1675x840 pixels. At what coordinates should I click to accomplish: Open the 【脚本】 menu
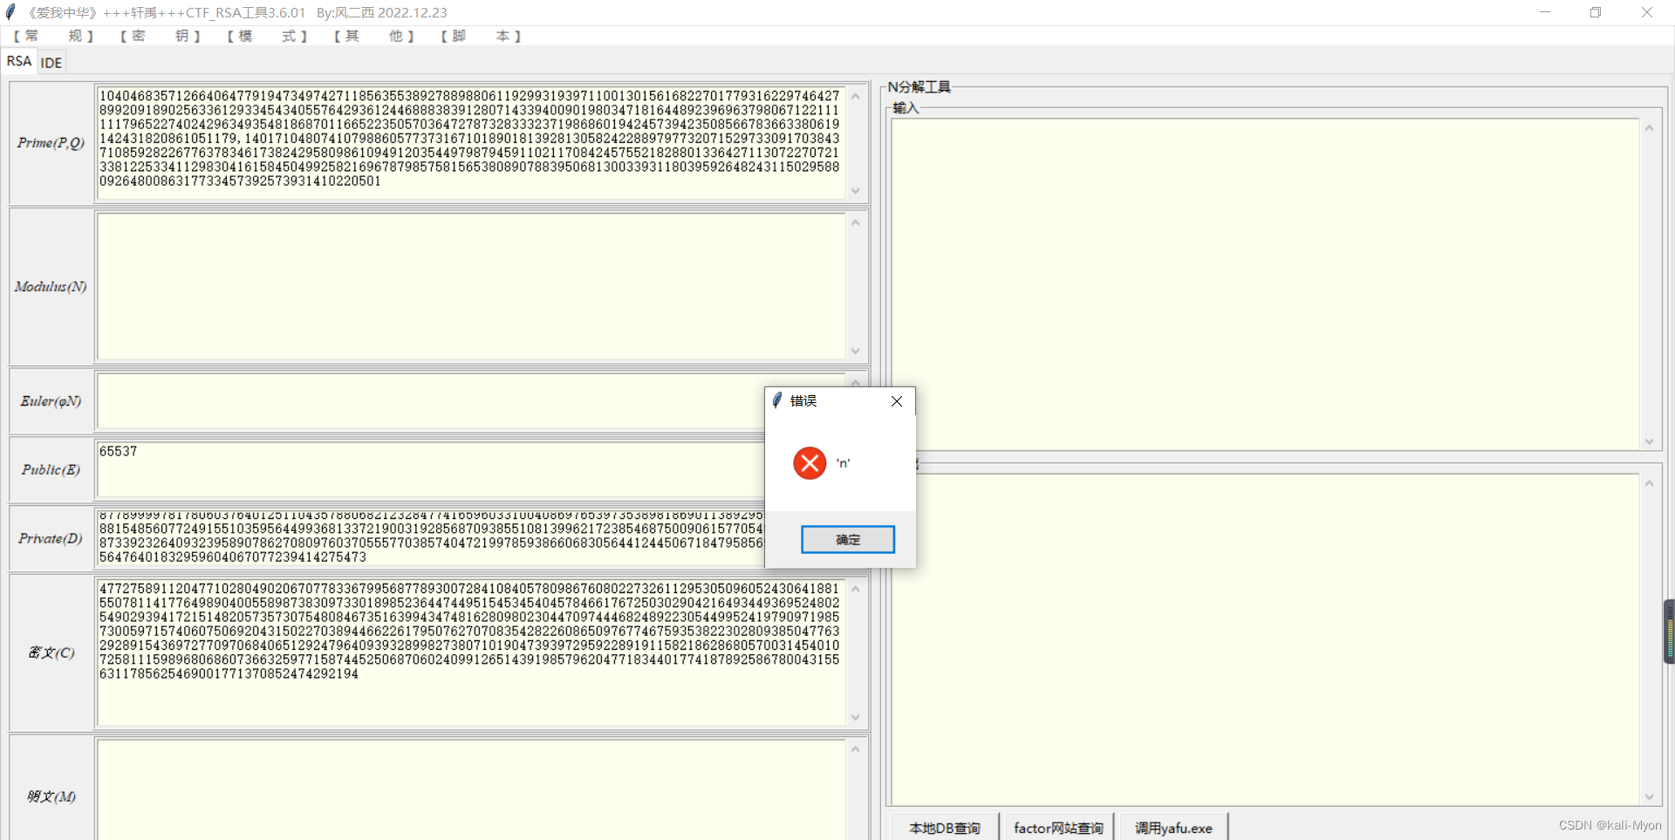pos(480,36)
